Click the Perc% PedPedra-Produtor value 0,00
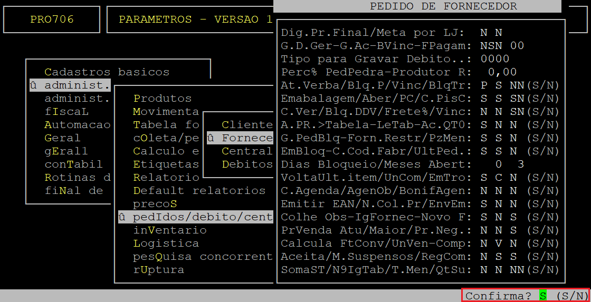This screenshot has height=302, width=591. pos(502,72)
